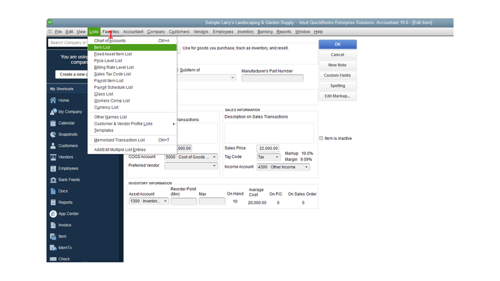Open the Help menu
The image size is (500, 281).
pos(318,31)
